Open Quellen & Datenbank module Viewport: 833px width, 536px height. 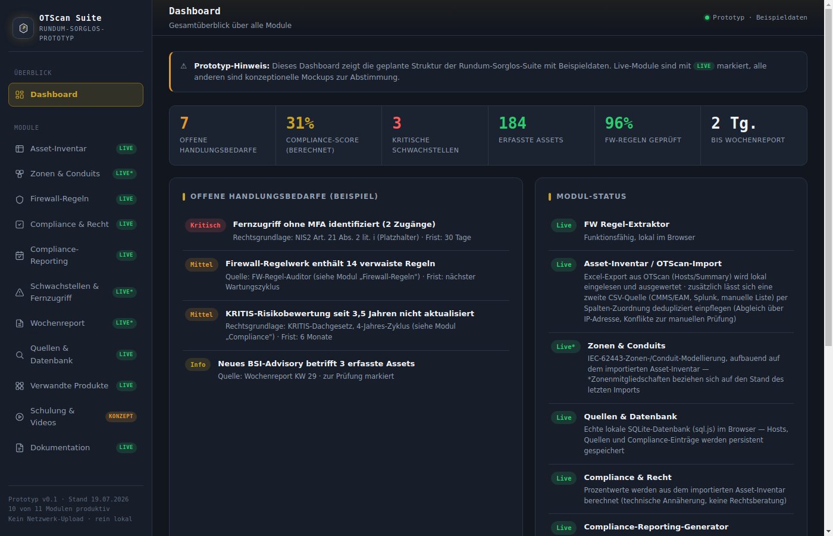click(76, 354)
